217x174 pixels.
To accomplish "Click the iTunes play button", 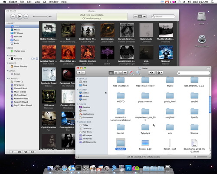I will [19, 17].
